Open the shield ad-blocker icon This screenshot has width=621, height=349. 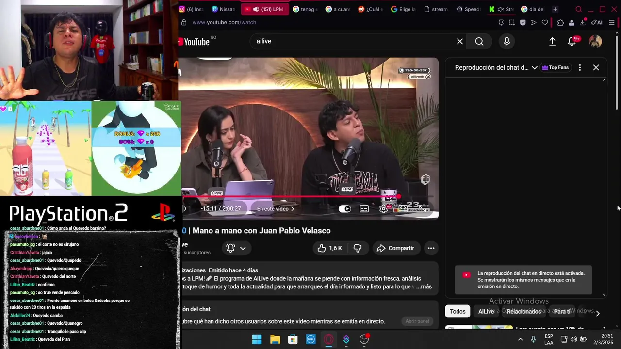click(x=523, y=22)
